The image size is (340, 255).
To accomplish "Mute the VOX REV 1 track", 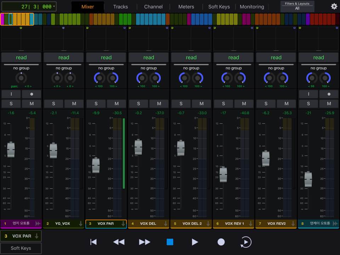I will [x=244, y=104].
